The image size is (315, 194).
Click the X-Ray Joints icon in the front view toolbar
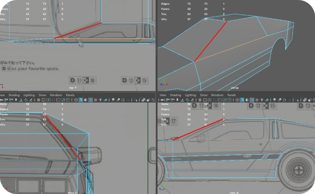coord(153,100)
